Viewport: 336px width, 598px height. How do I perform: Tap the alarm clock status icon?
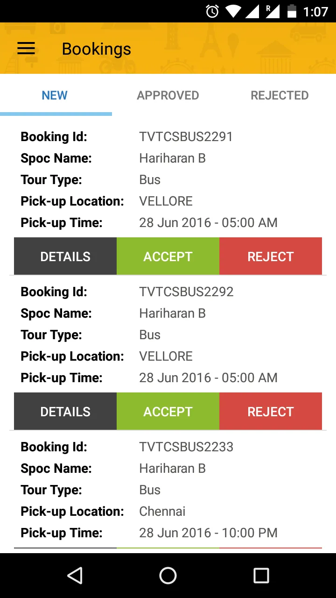212,11
